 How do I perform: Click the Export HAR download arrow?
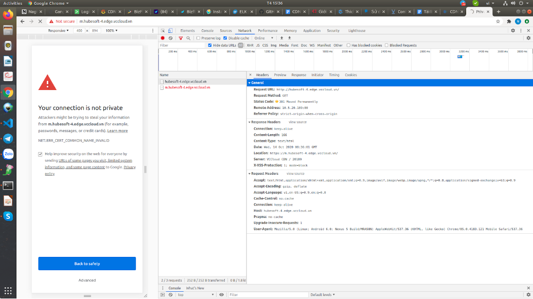click(x=290, y=38)
